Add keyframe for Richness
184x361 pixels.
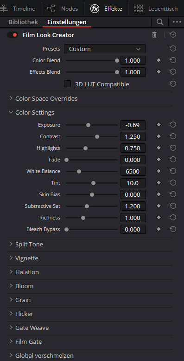(x=159, y=218)
